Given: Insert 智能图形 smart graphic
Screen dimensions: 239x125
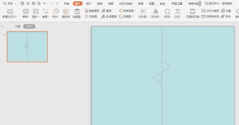Looking at the screenshot, I should (92, 11).
